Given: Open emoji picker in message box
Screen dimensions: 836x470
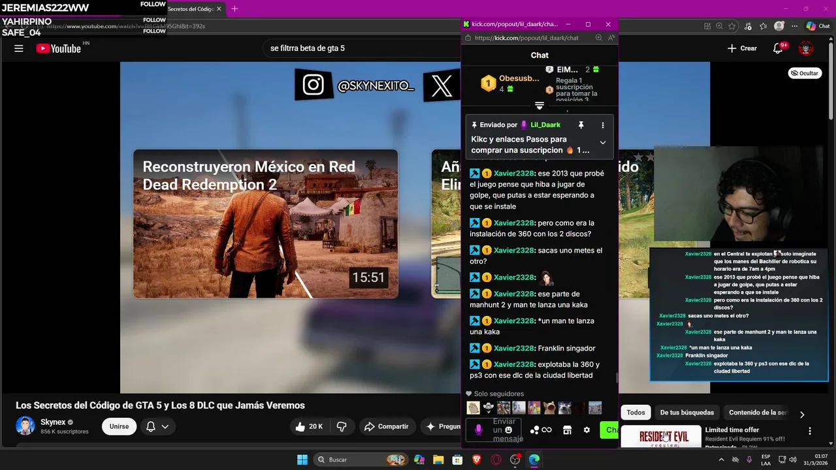Looking at the screenshot, I should pos(509,430).
